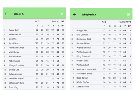This screenshot has width=135, height=90.
Task: Select the Mosimann Hansruedi row
Action: coord(101,69)
